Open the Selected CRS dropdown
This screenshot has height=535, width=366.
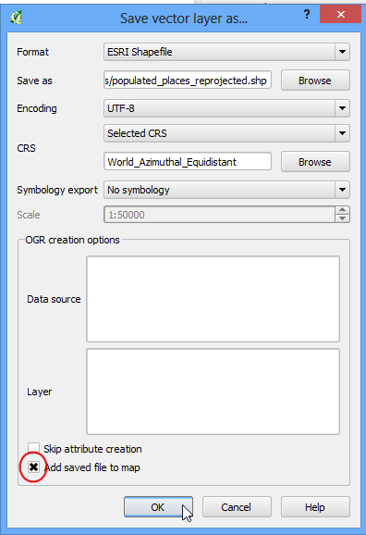coord(342,133)
